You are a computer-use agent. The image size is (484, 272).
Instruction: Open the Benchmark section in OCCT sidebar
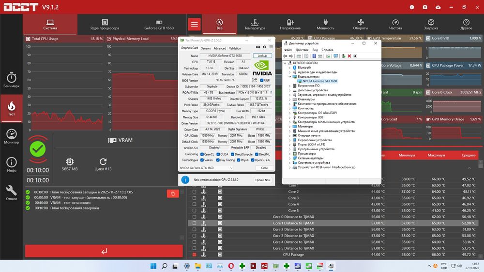click(12, 80)
